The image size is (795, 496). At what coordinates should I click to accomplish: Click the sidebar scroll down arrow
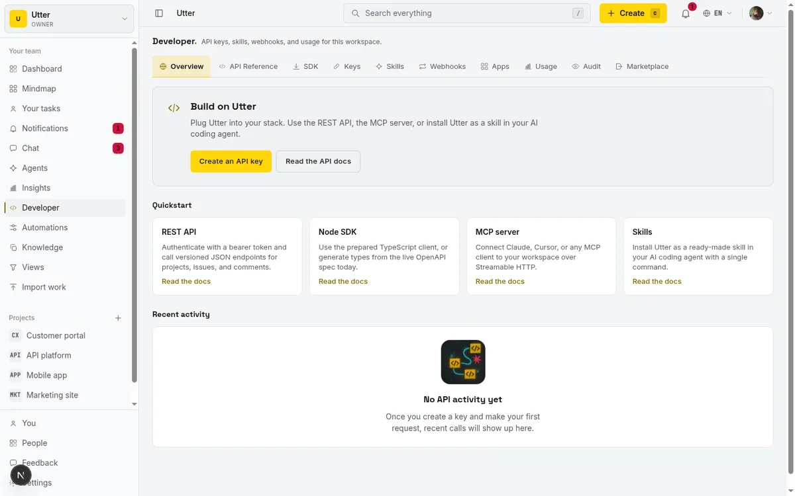click(134, 404)
